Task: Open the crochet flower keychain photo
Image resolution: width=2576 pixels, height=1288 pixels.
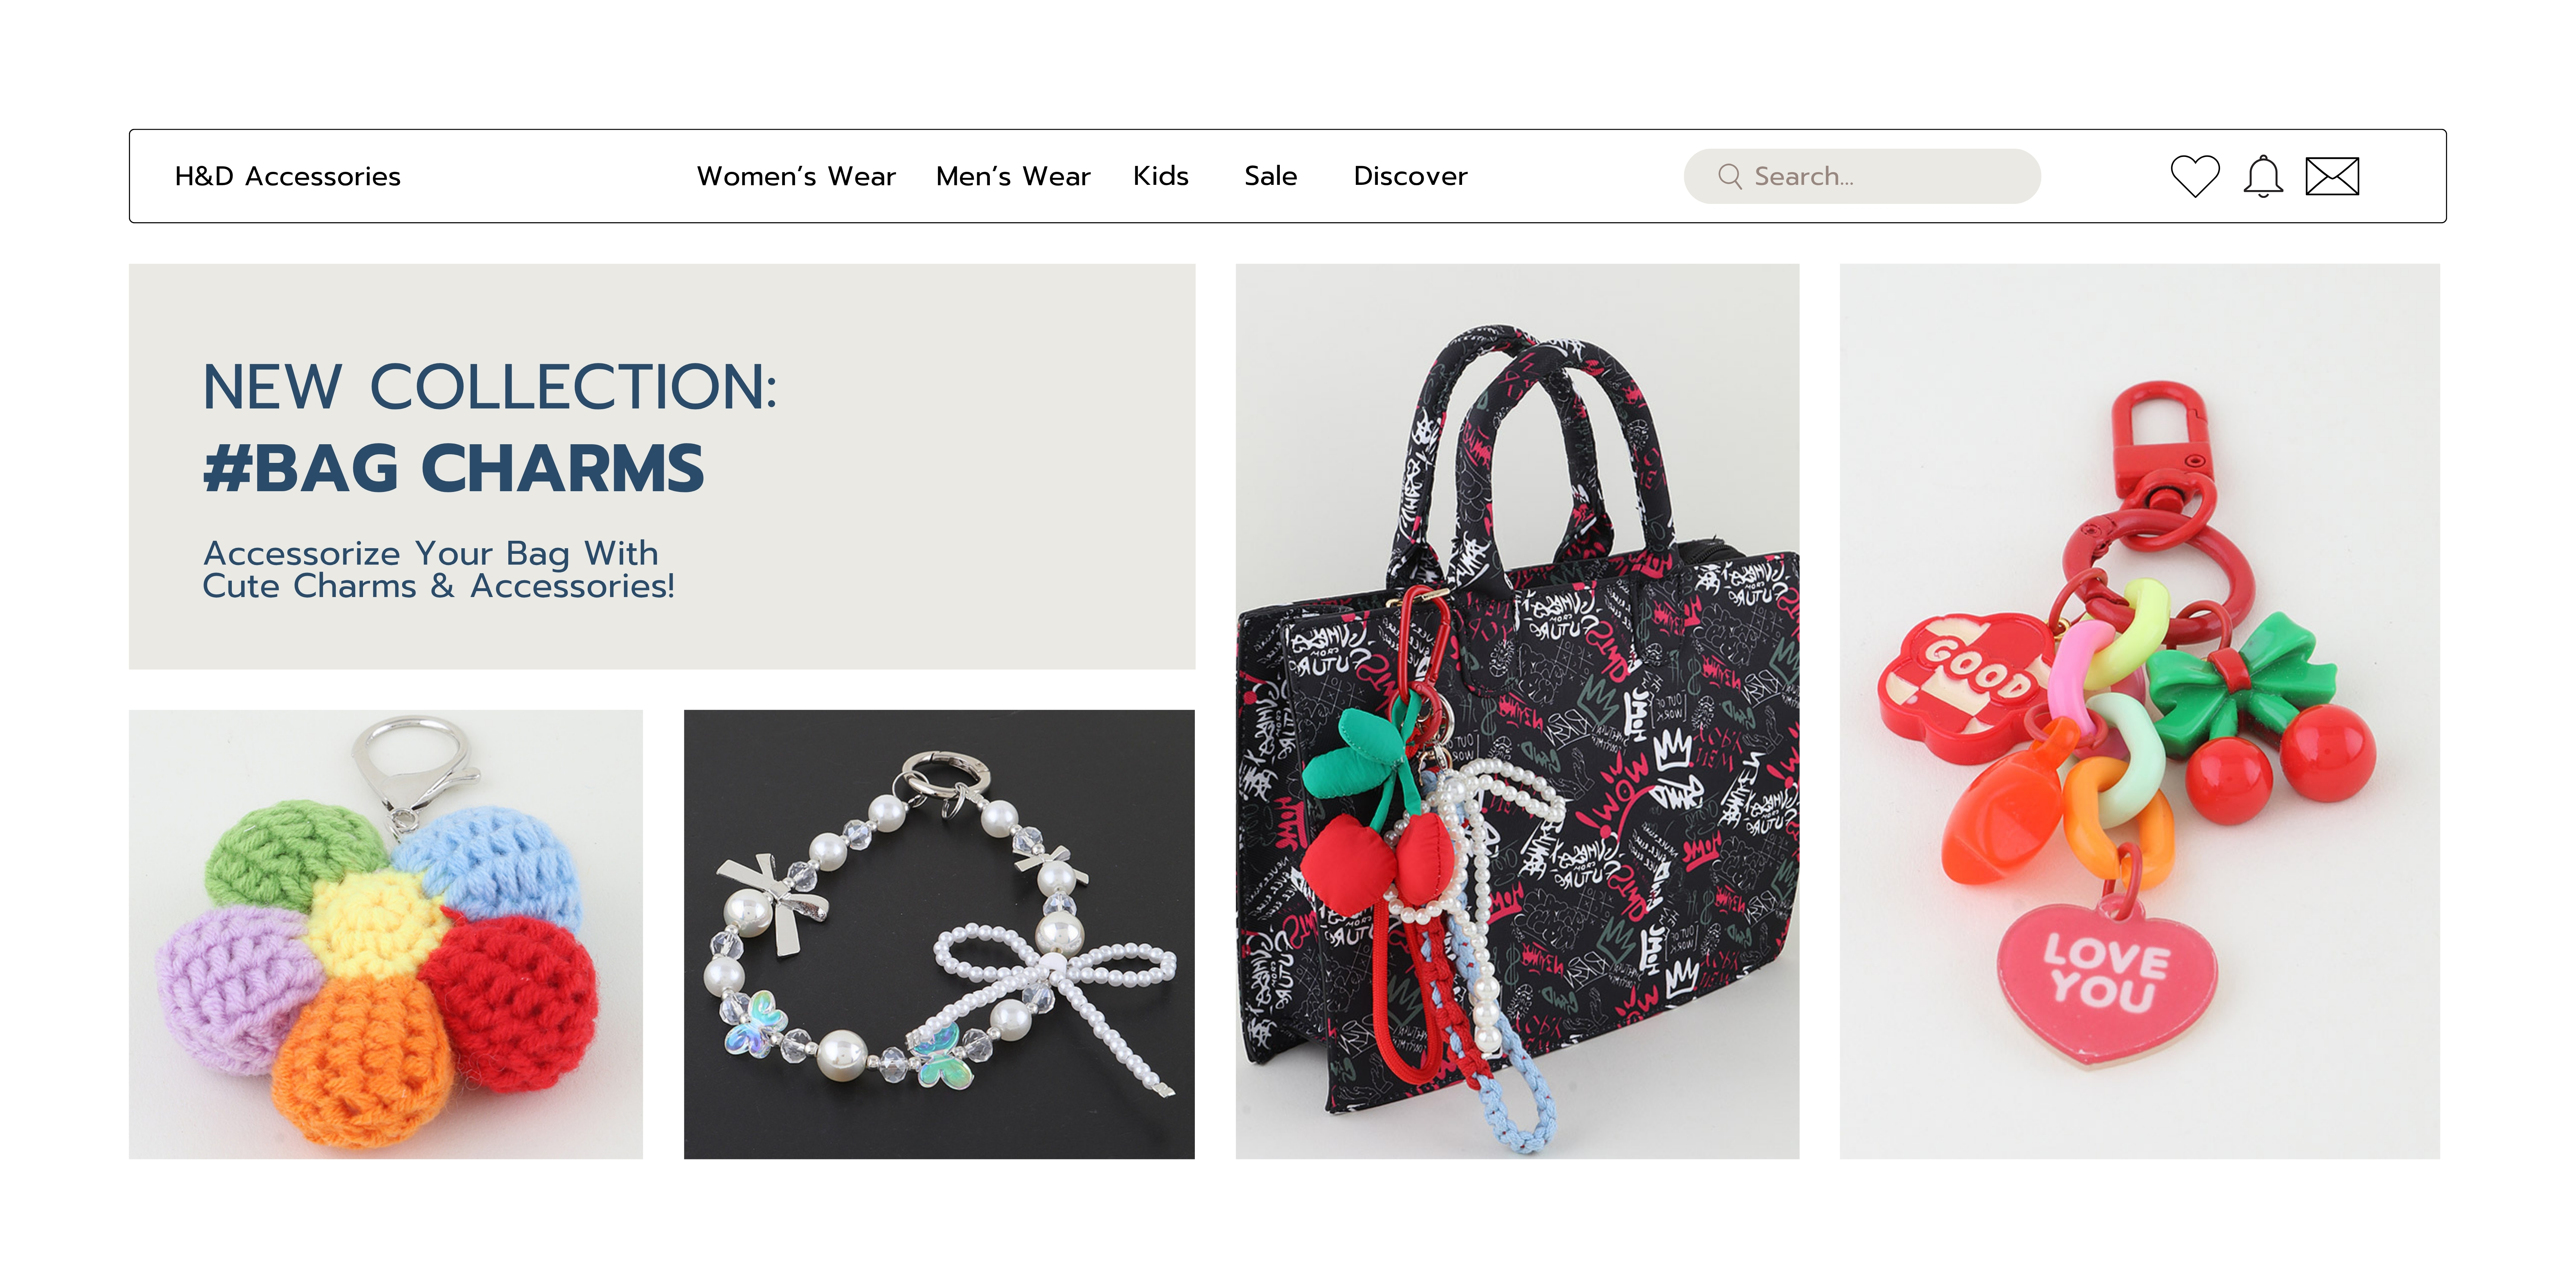Action: click(386, 934)
